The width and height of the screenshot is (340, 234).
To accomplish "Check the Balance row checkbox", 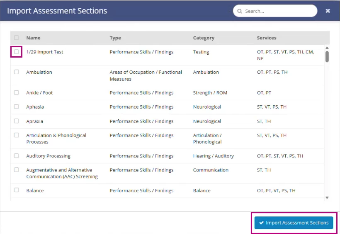I will click(17, 190).
